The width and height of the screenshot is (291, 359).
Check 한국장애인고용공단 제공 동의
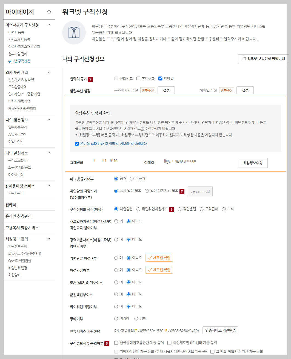pos(116,343)
